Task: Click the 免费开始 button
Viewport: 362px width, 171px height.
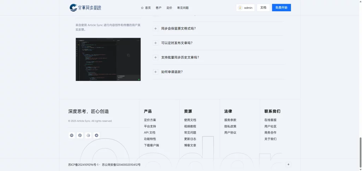Action: pyautogui.click(x=281, y=8)
